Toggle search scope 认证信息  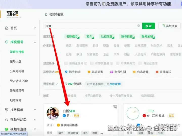(x=107, y=37)
